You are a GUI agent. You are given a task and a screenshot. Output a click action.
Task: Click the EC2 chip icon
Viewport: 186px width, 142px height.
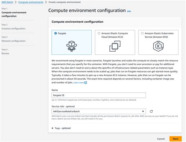115,46
